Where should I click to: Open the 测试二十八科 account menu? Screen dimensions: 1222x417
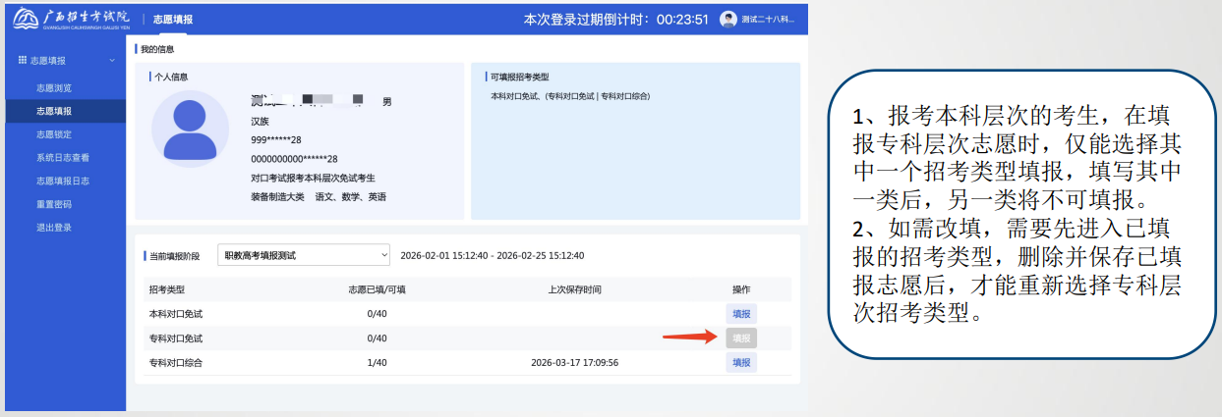point(767,20)
